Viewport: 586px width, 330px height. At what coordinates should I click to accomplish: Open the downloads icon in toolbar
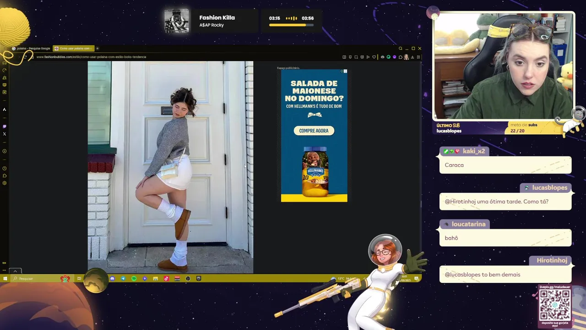tap(412, 57)
